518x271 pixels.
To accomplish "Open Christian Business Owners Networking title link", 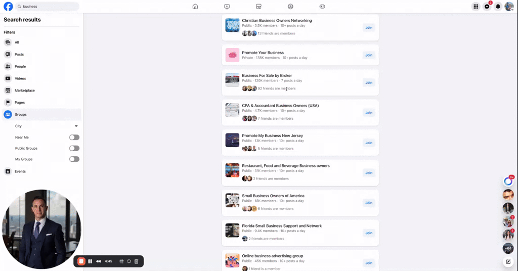I will pyautogui.click(x=277, y=20).
